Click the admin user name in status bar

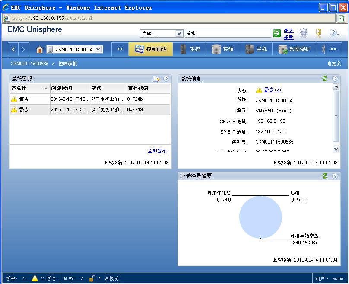coord(338,278)
